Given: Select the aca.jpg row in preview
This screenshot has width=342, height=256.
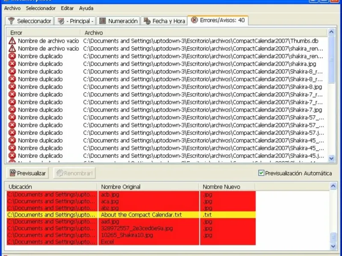Looking at the screenshot, I should pos(131,201).
